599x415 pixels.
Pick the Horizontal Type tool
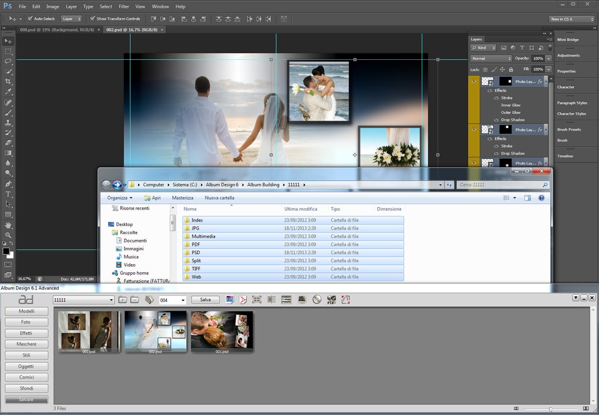8,194
